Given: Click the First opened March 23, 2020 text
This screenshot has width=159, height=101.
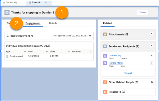Looking at the screenshot, I should pyautogui.click(x=72, y=36).
